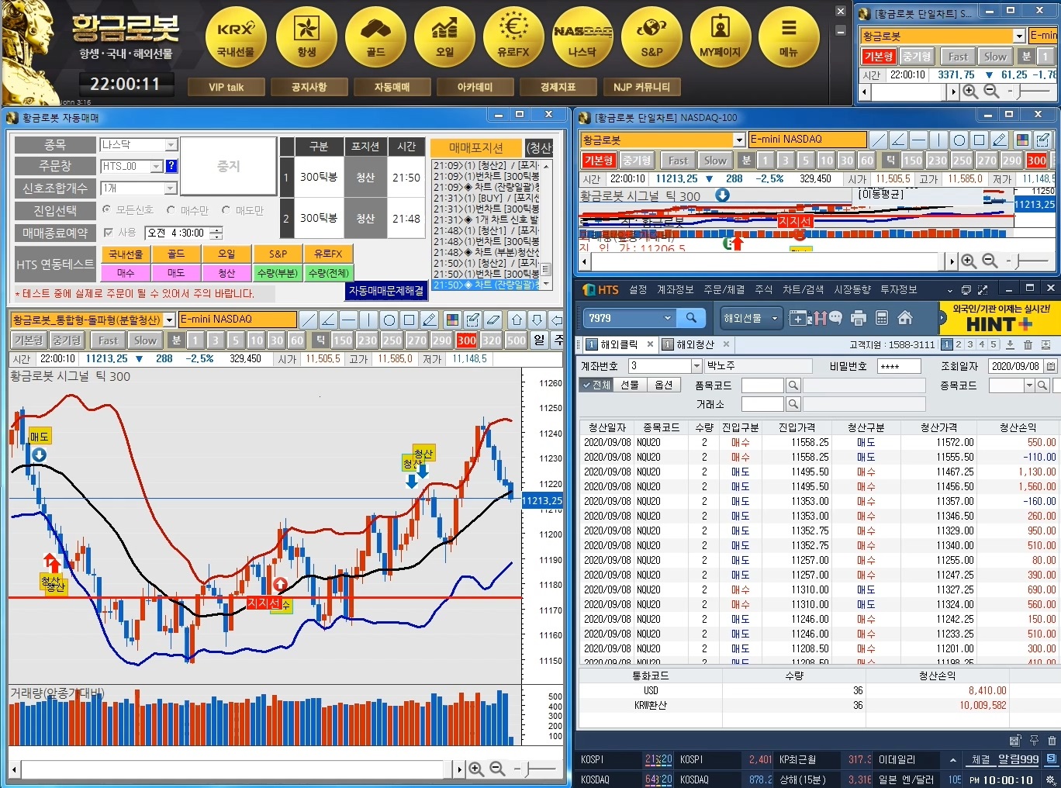Expand the 해외선물 dropdown in HTS toolbar

click(x=774, y=318)
